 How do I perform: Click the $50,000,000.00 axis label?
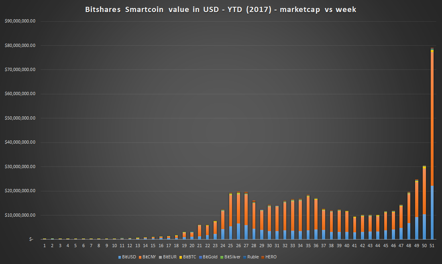coord(20,118)
